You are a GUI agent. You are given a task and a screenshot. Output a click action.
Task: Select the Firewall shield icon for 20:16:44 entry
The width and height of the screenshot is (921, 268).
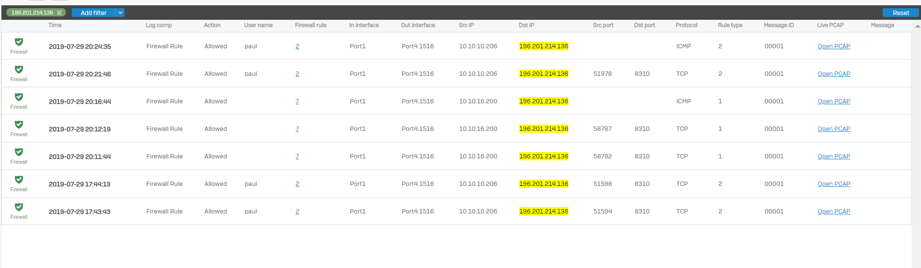pyautogui.click(x=19, y=98)
